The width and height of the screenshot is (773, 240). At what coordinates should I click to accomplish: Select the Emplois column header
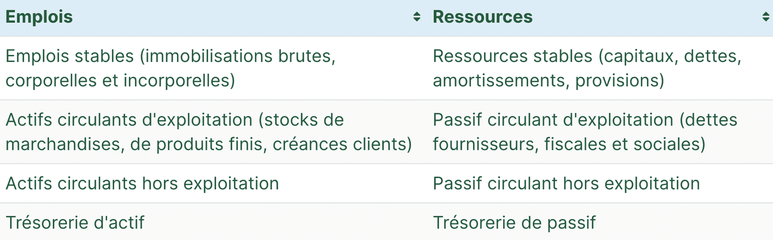pyautogui.click(x=39, y=17)
